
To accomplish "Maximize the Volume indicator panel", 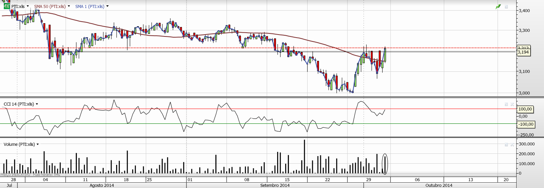I will click(x=506, y=145).
